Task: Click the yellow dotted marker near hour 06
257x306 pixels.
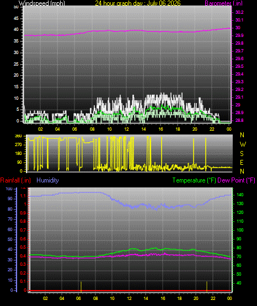Action: coord(81,287)
